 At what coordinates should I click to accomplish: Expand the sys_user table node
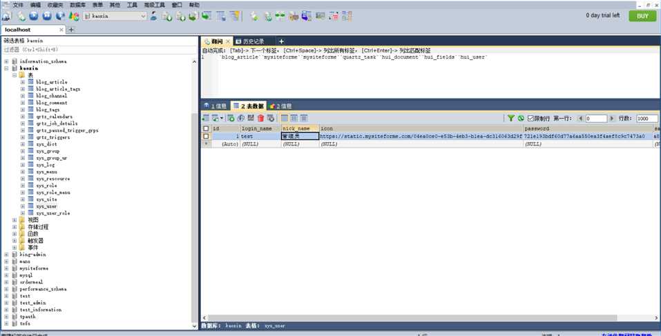(x=23, y=206)
